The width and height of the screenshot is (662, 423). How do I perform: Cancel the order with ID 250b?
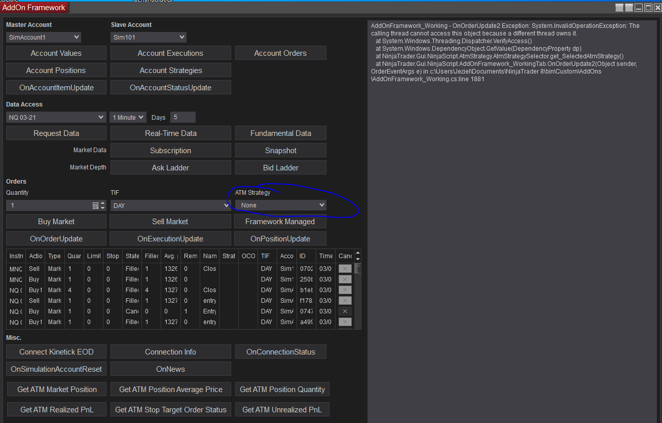(x=345, y=279)
